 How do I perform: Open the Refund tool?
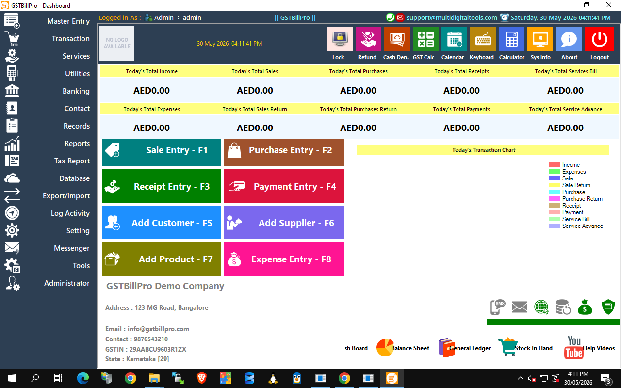tap(368, 39)
